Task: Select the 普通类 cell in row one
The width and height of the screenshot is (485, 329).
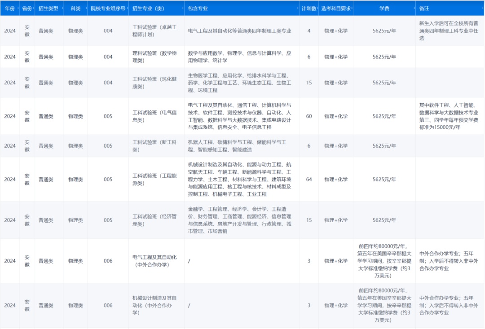Action: pos(46,31)
